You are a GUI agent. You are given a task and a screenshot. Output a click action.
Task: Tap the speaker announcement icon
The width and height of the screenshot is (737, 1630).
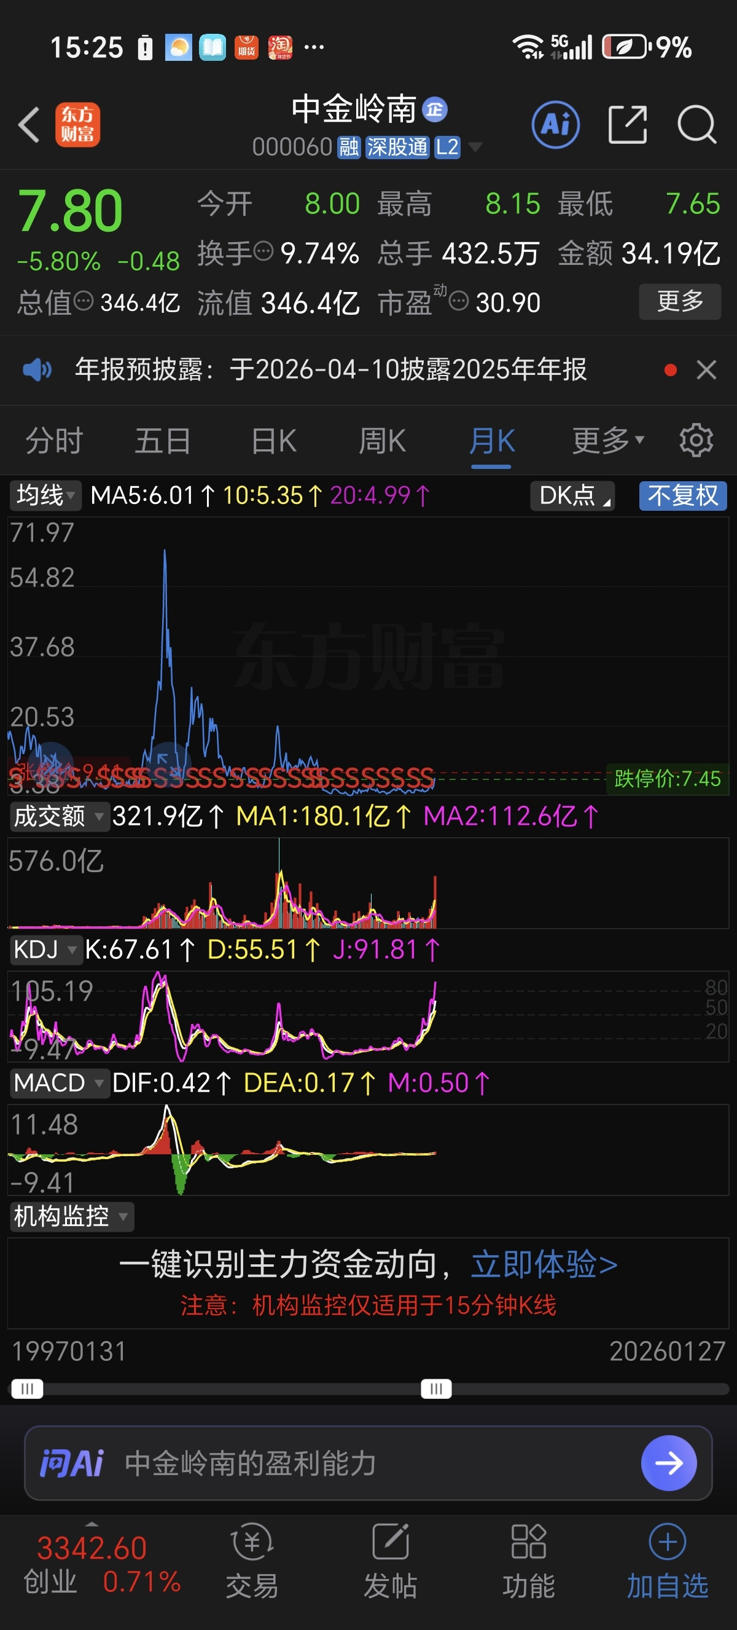tap(37, 369)
